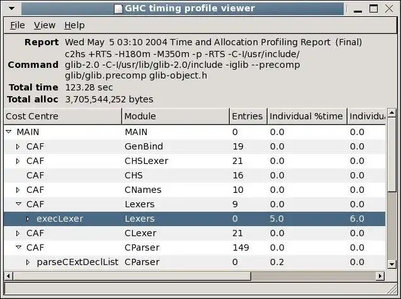Maximize the profile viewer window
The image size is (401, 299).
click(373, 9)
